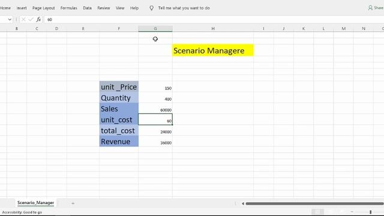Click the horizontal scrollbar left arrow
This screenshot has width=384, height=216.
(242, 203)
